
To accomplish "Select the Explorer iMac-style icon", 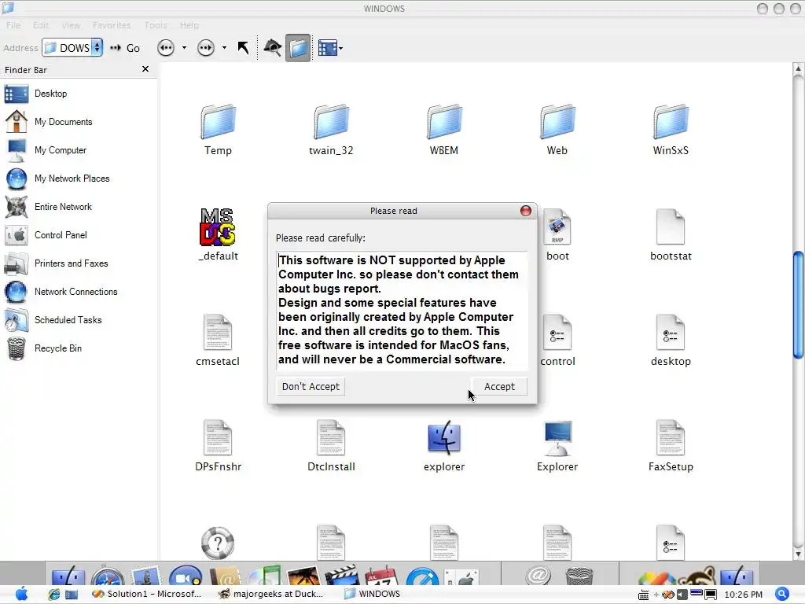I will coord(557,437).
